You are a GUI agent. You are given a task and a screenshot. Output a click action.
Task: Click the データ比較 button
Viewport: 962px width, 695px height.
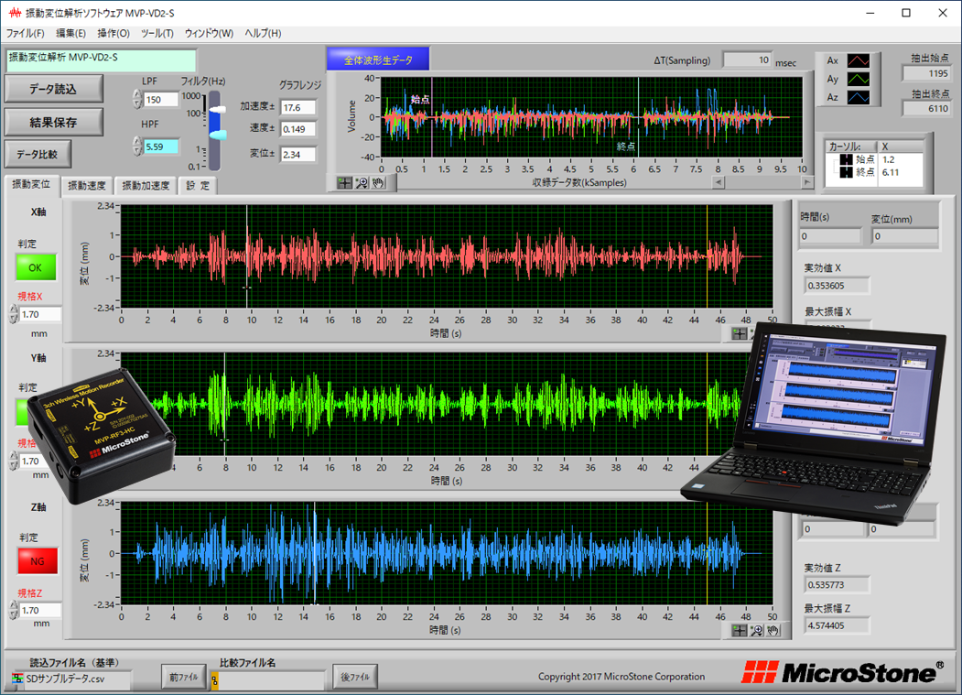tap(38, 154)
